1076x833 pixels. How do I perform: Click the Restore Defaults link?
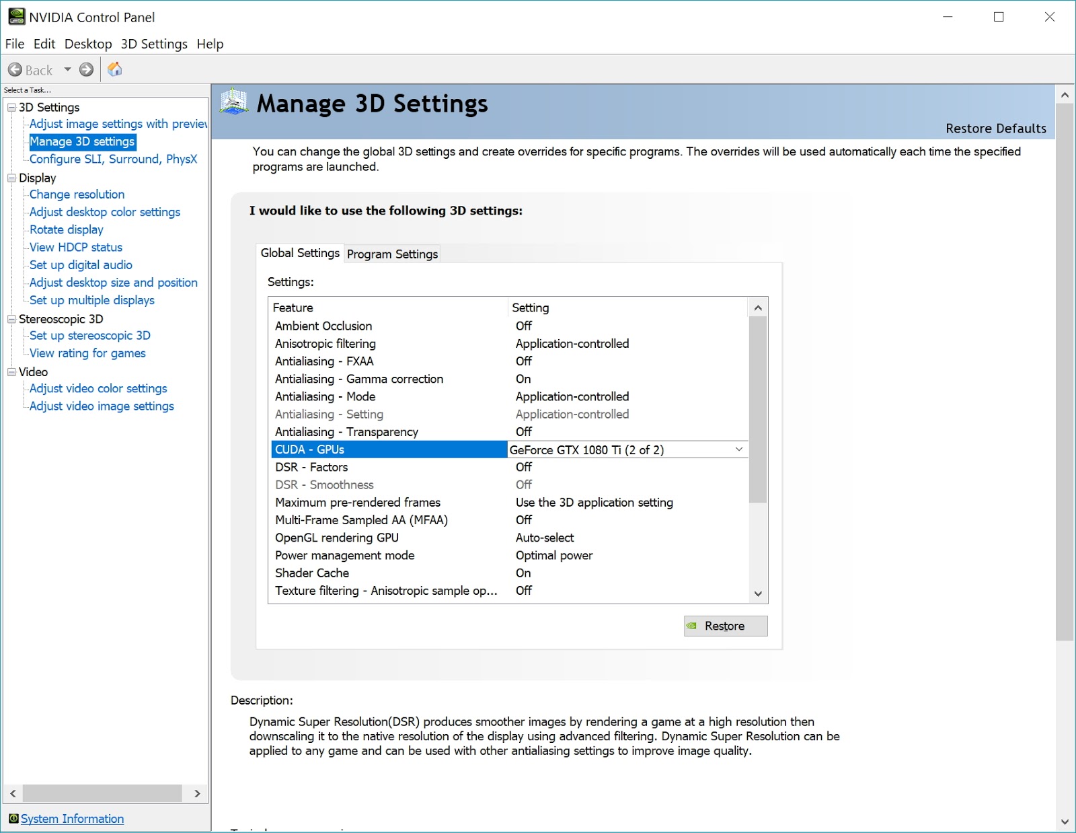pyautogui.click(x=996, y=128)
